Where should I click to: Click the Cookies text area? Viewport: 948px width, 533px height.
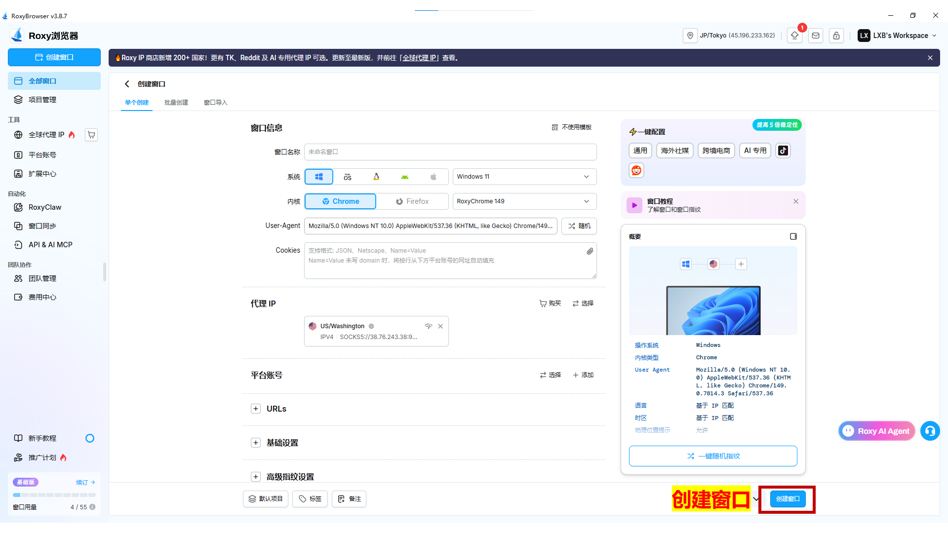pos(450,261)
